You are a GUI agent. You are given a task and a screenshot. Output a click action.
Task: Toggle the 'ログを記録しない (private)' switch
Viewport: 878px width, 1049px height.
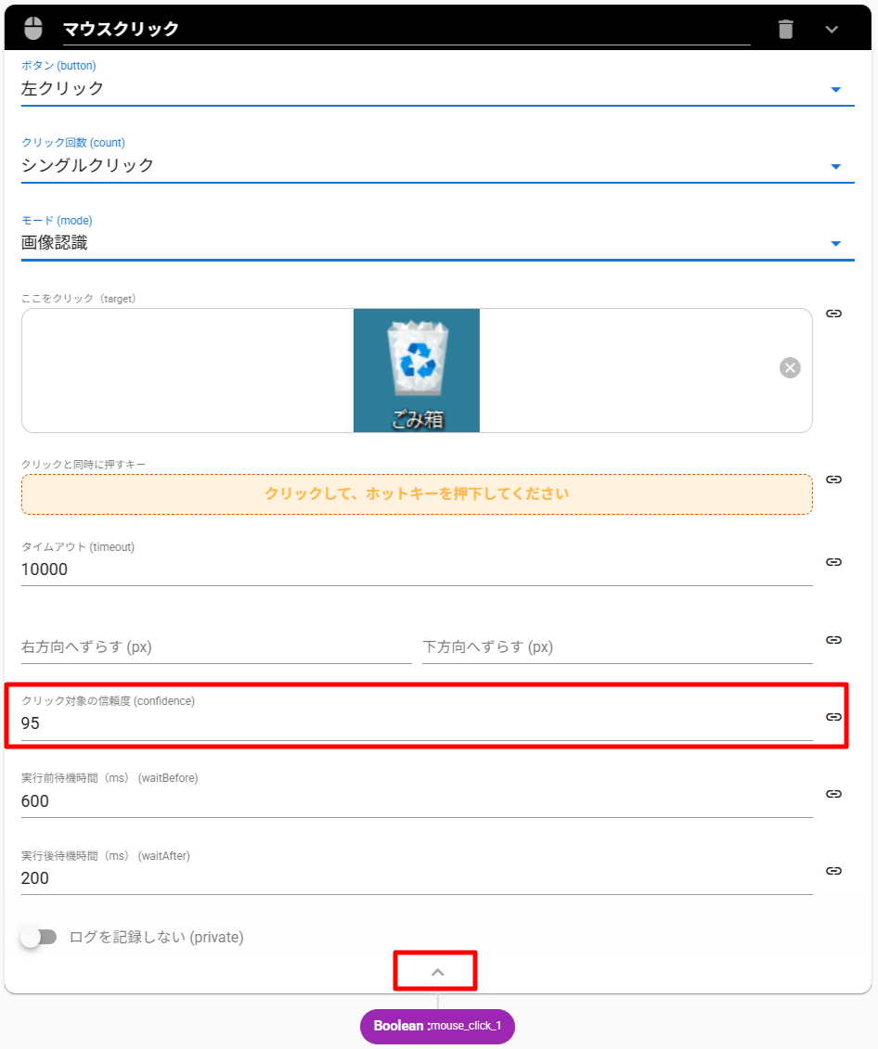39,938
